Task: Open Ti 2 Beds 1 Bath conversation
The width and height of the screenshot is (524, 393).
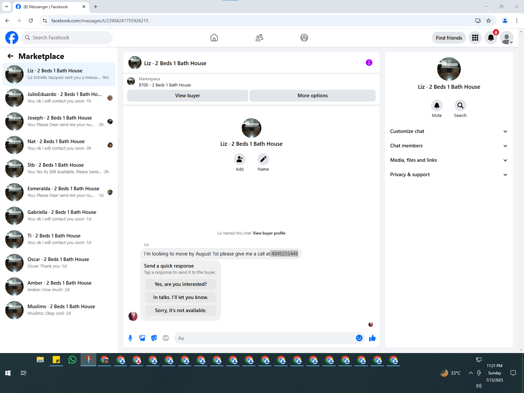Action: 59,239
